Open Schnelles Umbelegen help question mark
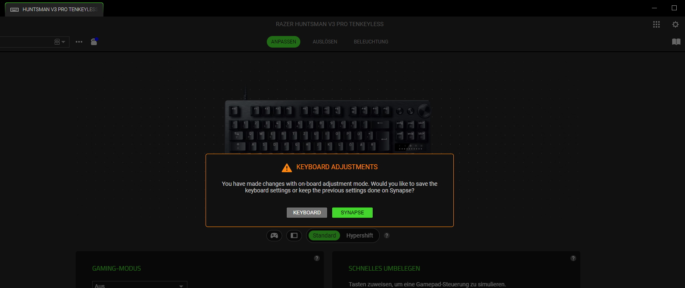Screen dimensions: 685x288 pyautogui.click(x=573, y=258)
